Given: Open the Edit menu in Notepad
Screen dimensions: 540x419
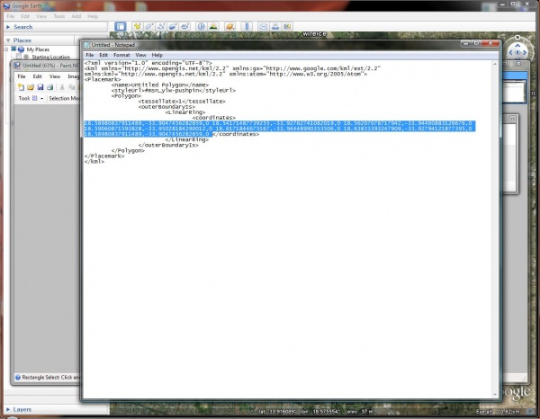Looking at the screenshot, I should coord(103,55).
